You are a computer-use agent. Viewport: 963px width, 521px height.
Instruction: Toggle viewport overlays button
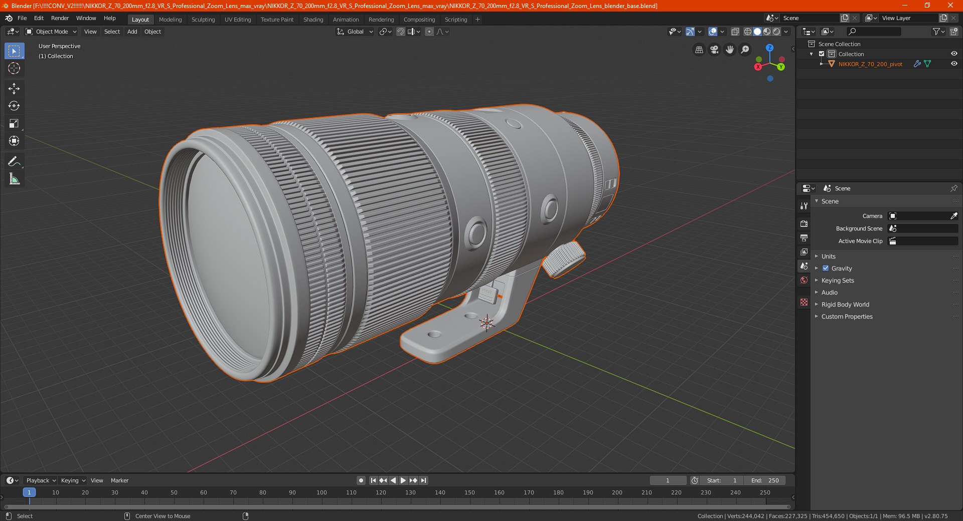(713, 32)
